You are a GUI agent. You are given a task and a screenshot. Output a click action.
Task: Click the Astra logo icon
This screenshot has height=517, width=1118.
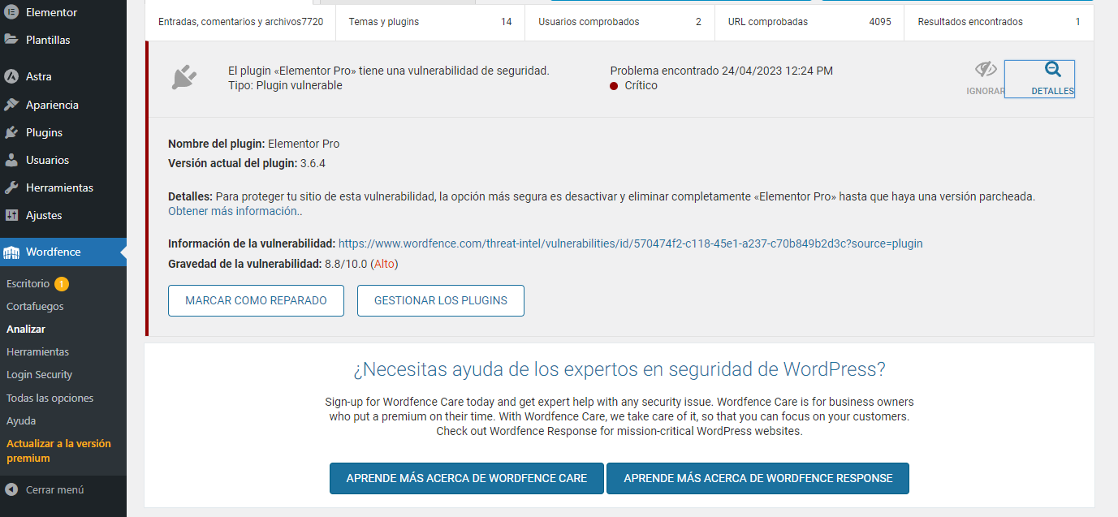pos(11,76)
